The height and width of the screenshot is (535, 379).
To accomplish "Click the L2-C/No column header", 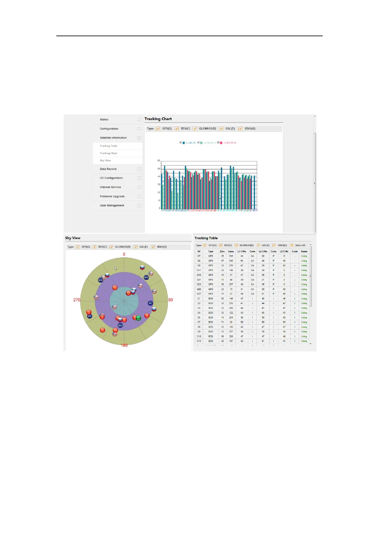I will click(263, 251).
